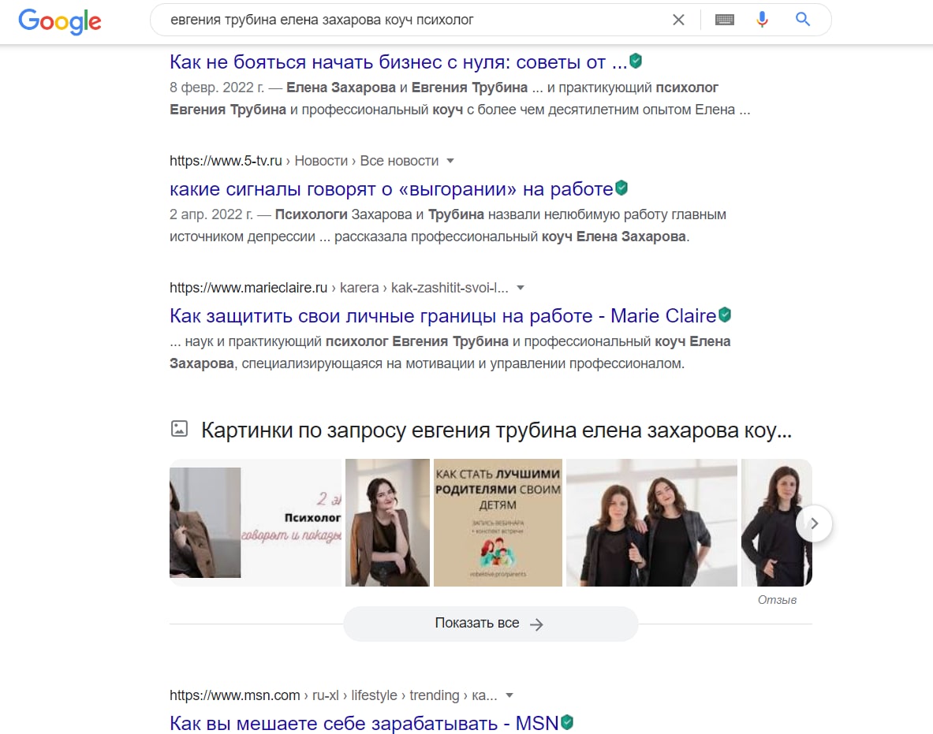Open 'какие сигналы говорят о выгорании' link
The image size is (933, 734).
(x=391, y=188)
